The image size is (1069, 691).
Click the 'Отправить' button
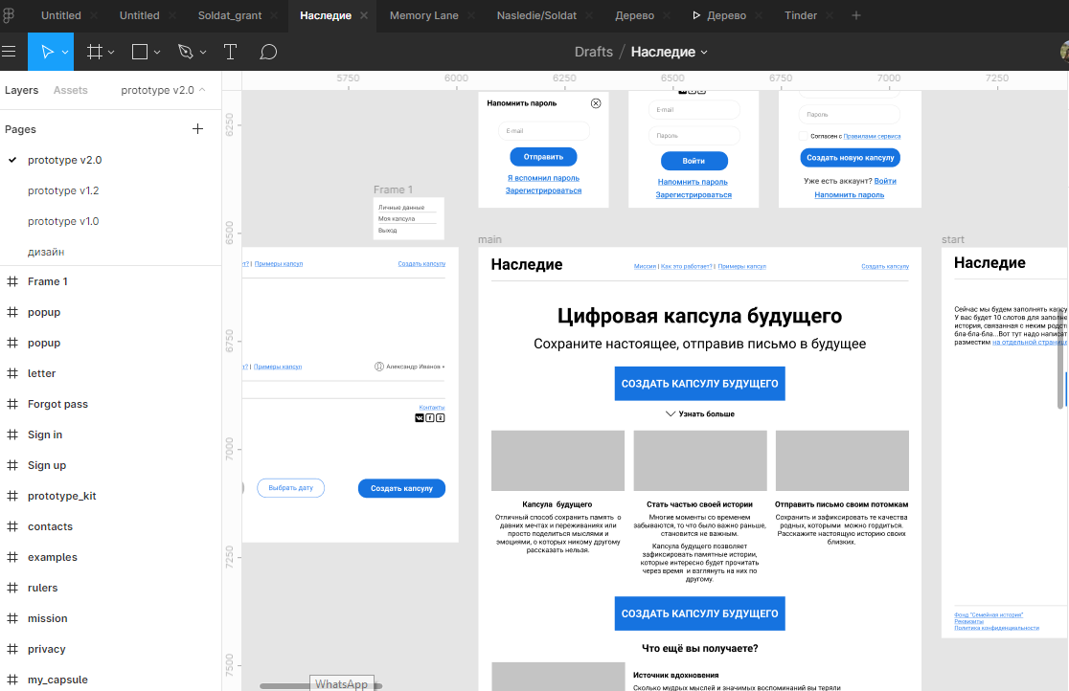tap(543, 157)
